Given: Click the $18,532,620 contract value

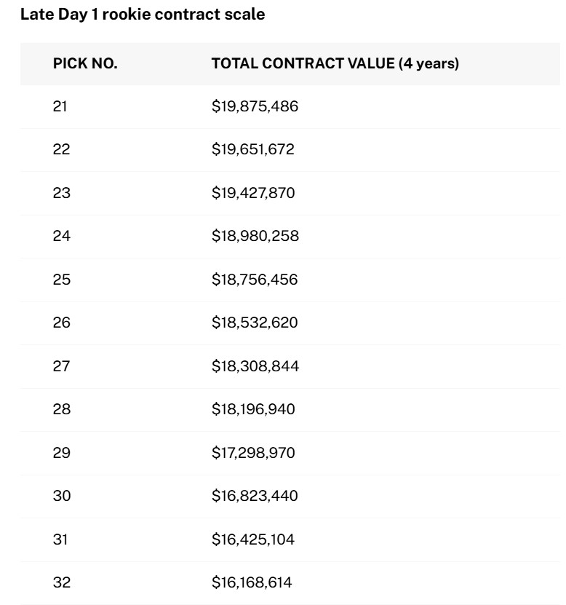Looking at the screenshot, I should pyautogui.click(x=254, y=323).
